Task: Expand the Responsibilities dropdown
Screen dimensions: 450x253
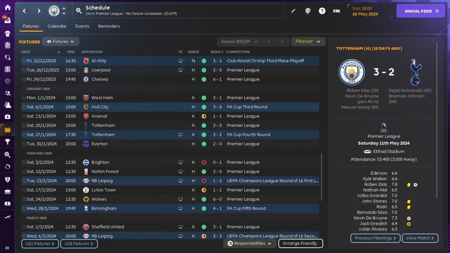Action: (x=250, y=244)
